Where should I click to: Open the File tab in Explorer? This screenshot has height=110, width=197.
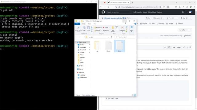(x=77, y=24)
